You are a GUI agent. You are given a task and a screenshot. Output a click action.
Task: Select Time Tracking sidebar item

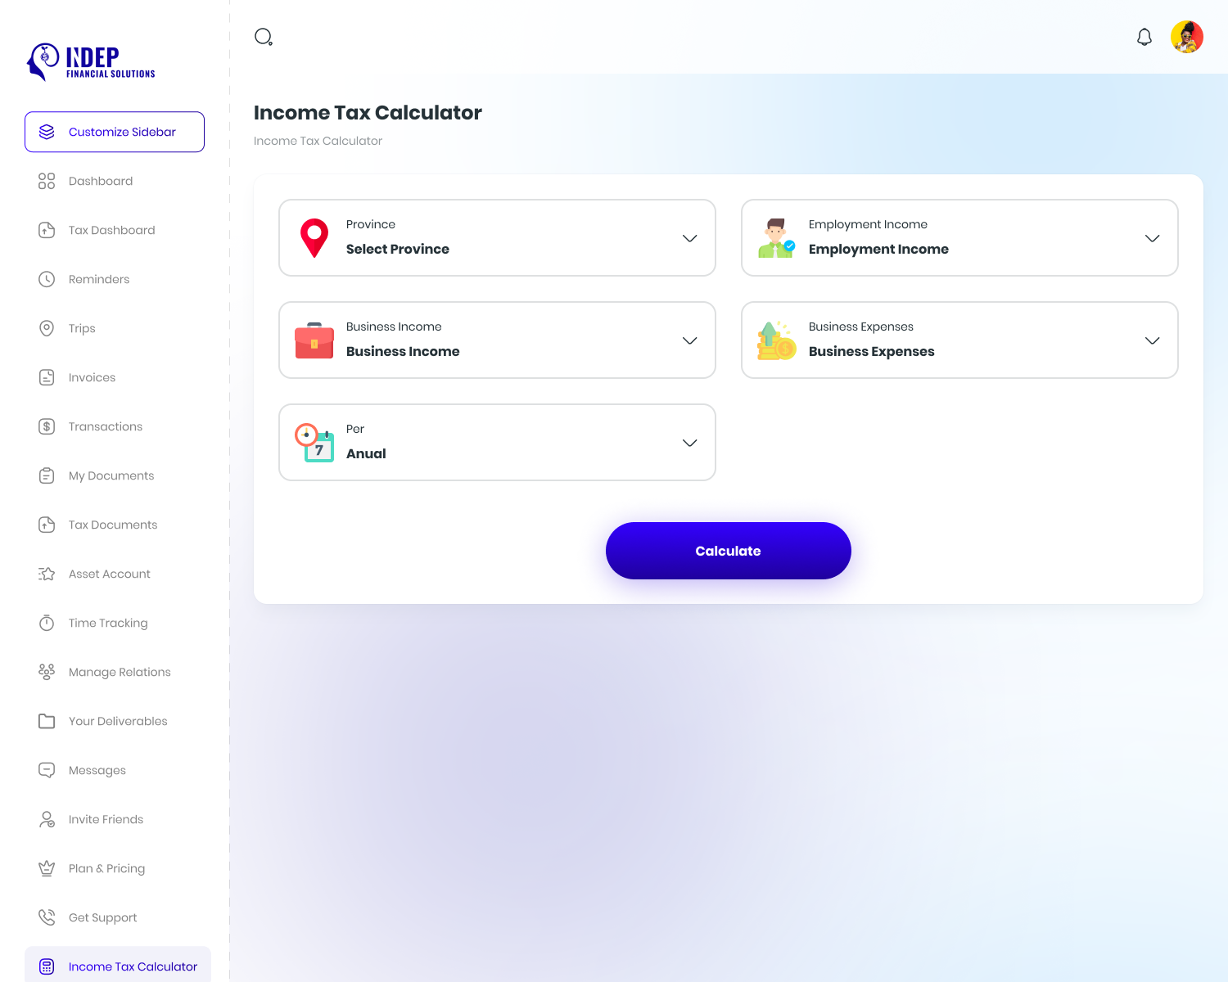[108, 623]
